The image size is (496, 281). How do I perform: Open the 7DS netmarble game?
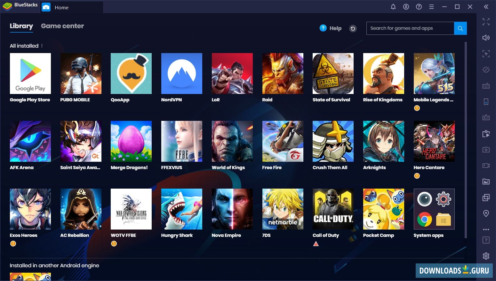[283, 209]
